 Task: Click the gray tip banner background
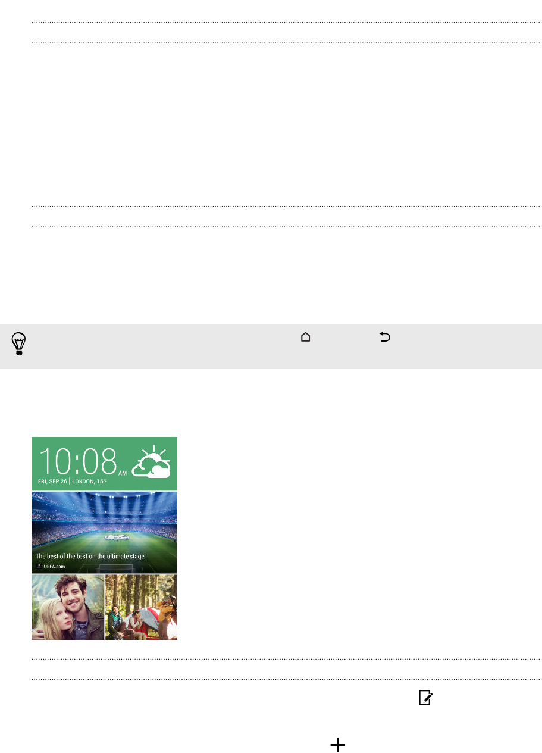click(x=271, y=346)
